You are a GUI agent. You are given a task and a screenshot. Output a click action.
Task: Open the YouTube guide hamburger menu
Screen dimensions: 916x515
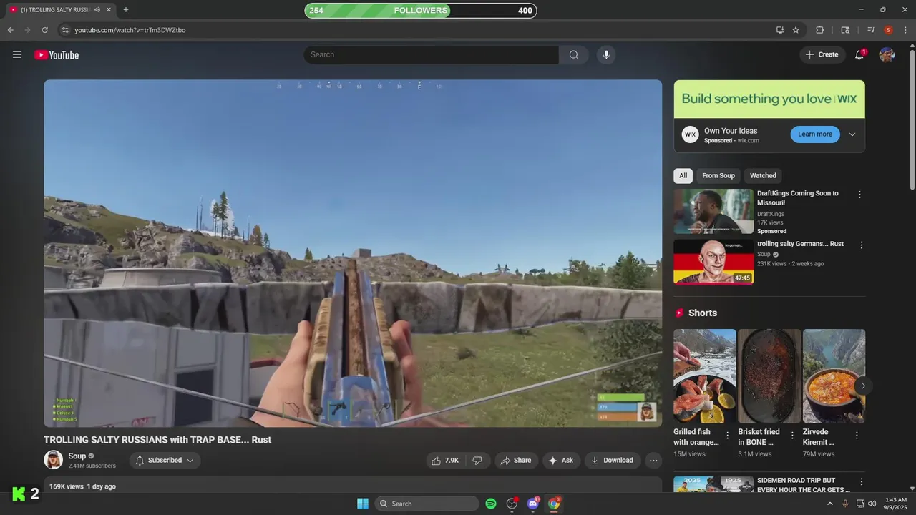[17, 55]
